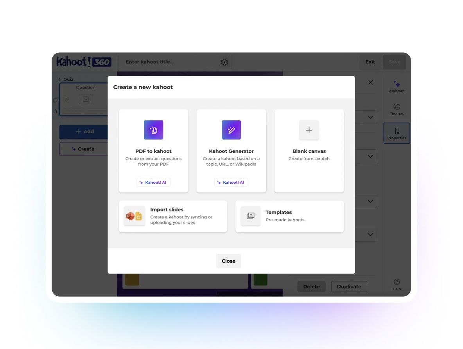The width and height of the screenshot is (463, 349).
Task: Expand the third properties dropdown chevron
Action: point(370,201)
